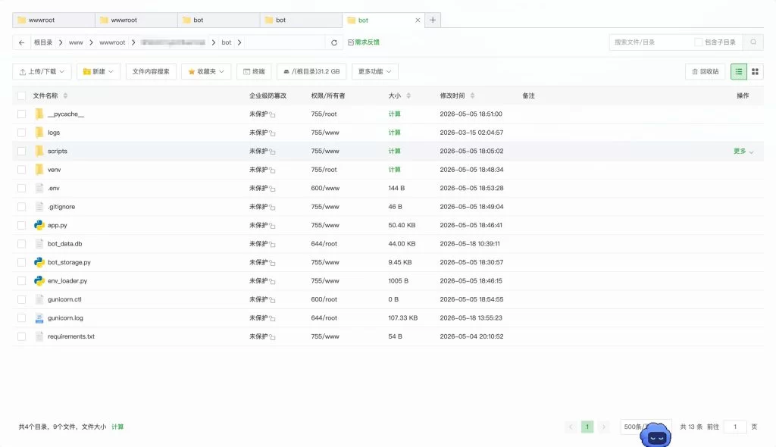
Task: Open the 收藏夹 favorites dropdown
Action: [206, 72]
